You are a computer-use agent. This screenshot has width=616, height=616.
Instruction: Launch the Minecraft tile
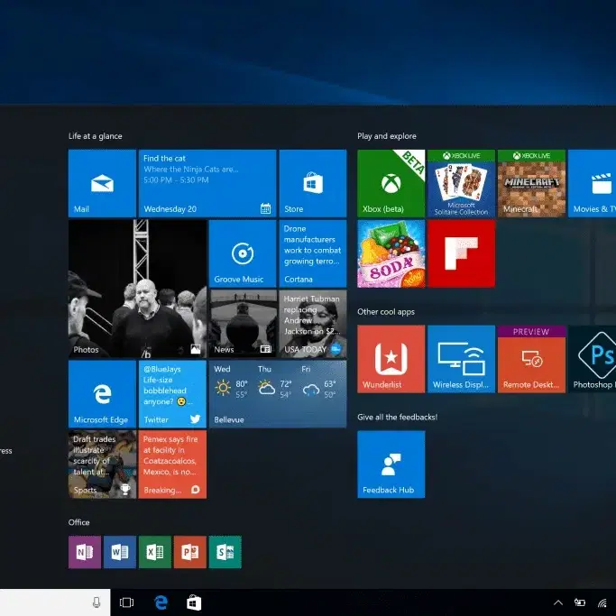pyautogui.click(x=531, y=183)
